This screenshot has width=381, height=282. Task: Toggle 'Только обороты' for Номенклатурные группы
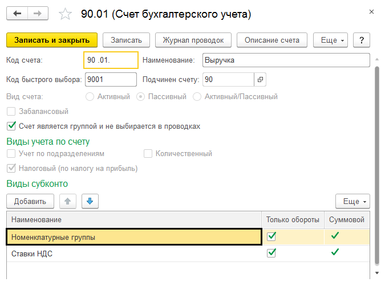tap(271, 236)
